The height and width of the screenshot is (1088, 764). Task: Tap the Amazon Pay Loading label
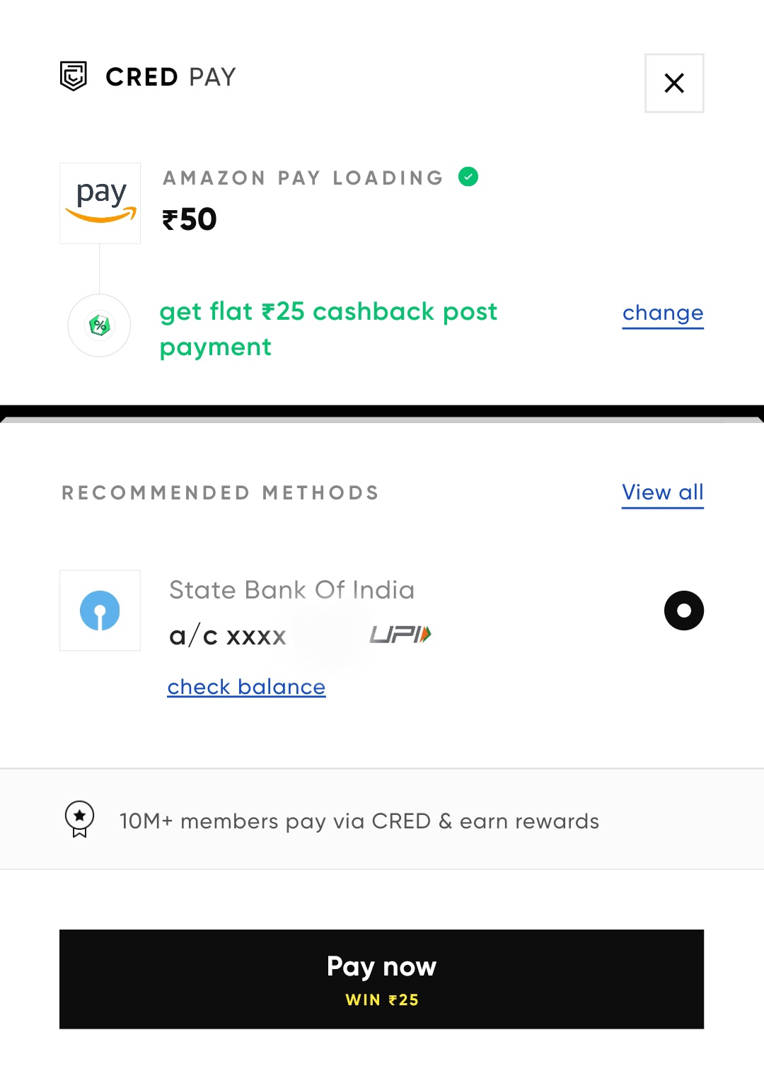(303, 178)
